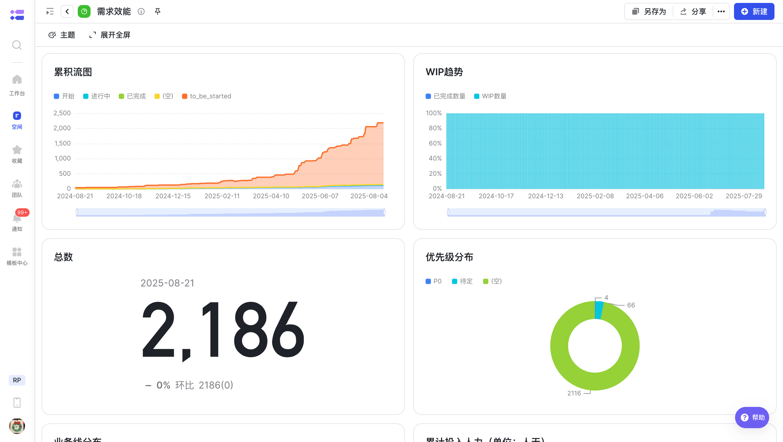Toggle WIP数量 legend series
Image resolution: width=783 pixels, height=442 pixels.
click(x=490, y=96)
